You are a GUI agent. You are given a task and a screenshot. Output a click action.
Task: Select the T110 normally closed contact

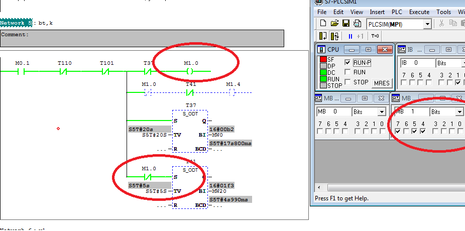tap(63, 71)
